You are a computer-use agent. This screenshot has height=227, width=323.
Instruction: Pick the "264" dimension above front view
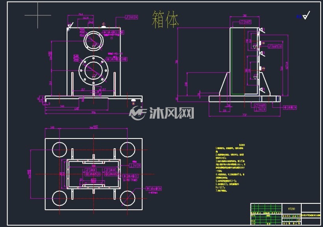click(x=81, y=14)
